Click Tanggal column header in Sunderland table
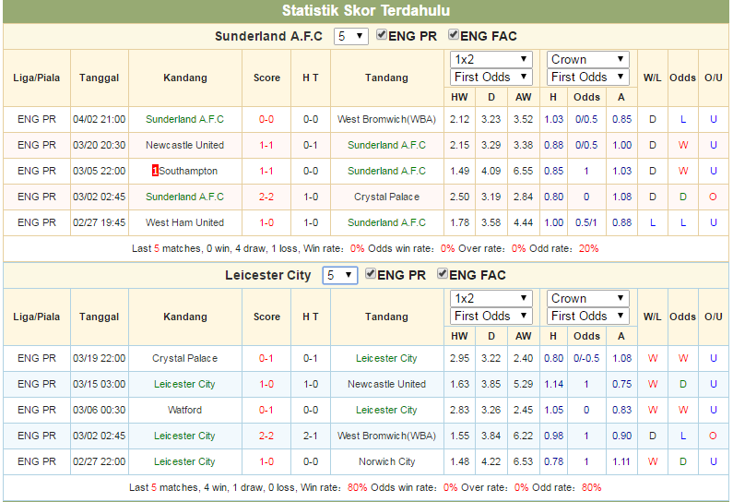733x502 pixels. click(99, 78)
